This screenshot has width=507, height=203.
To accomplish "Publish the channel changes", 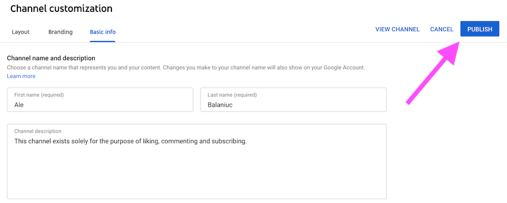I will tap(480, 29).
